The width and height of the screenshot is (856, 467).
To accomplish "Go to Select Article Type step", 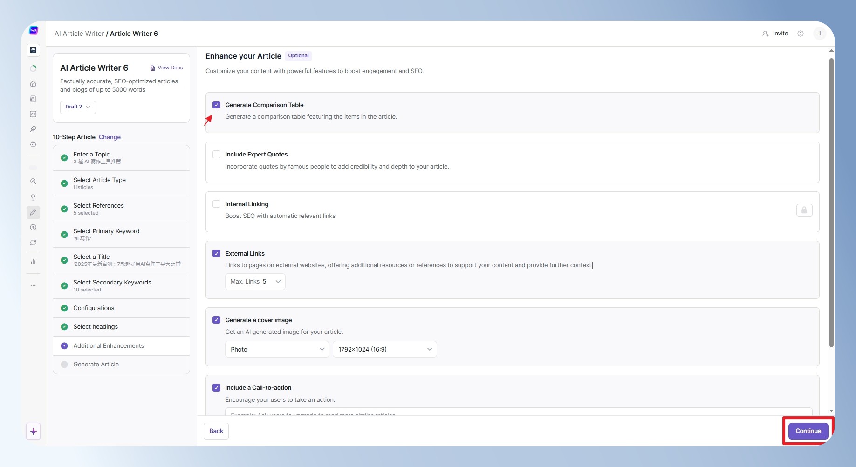I will (x=121, y=183).
